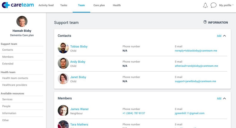
Task: Click James Waner's profile picture
Action: tap(63, 111)
